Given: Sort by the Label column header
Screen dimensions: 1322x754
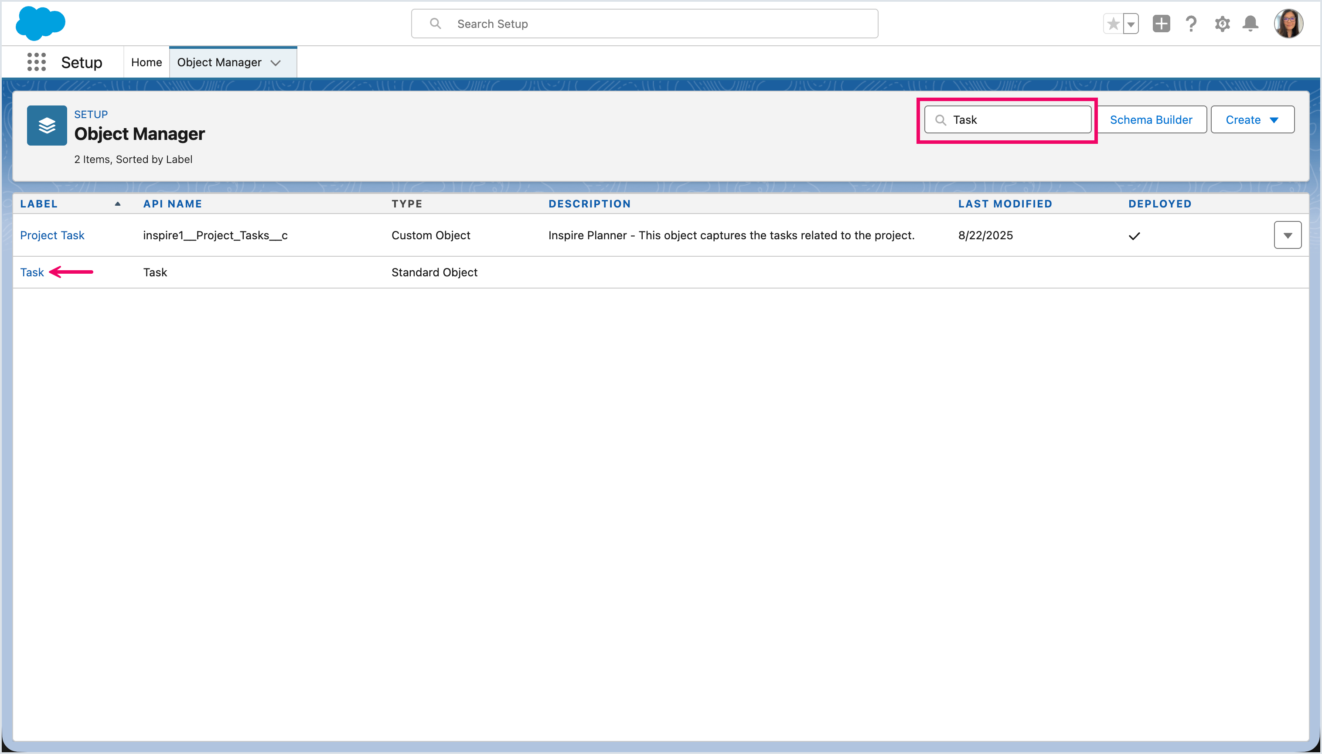Looking at the screenshot, I should (x=39, y=204).
